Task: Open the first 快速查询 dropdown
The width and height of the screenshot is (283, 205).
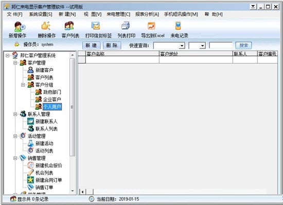Action: tap(182, 46)
